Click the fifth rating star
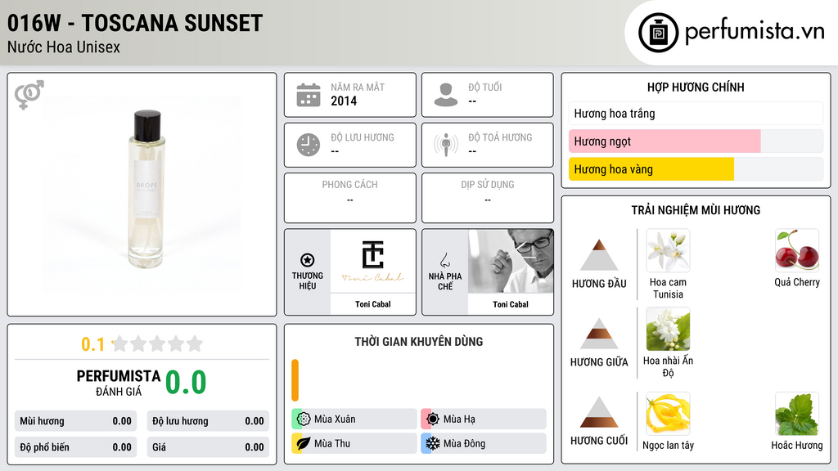Viewport: 838px width, 471px height. tap(195, 343)
